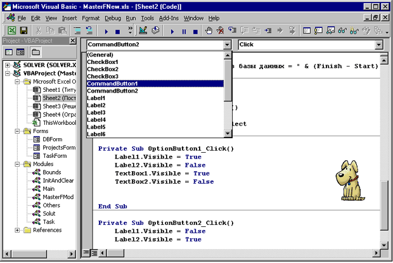Choose Label6 from the dropdown list
The height and width of the screenshot is (263, 393).
(155, 134)
